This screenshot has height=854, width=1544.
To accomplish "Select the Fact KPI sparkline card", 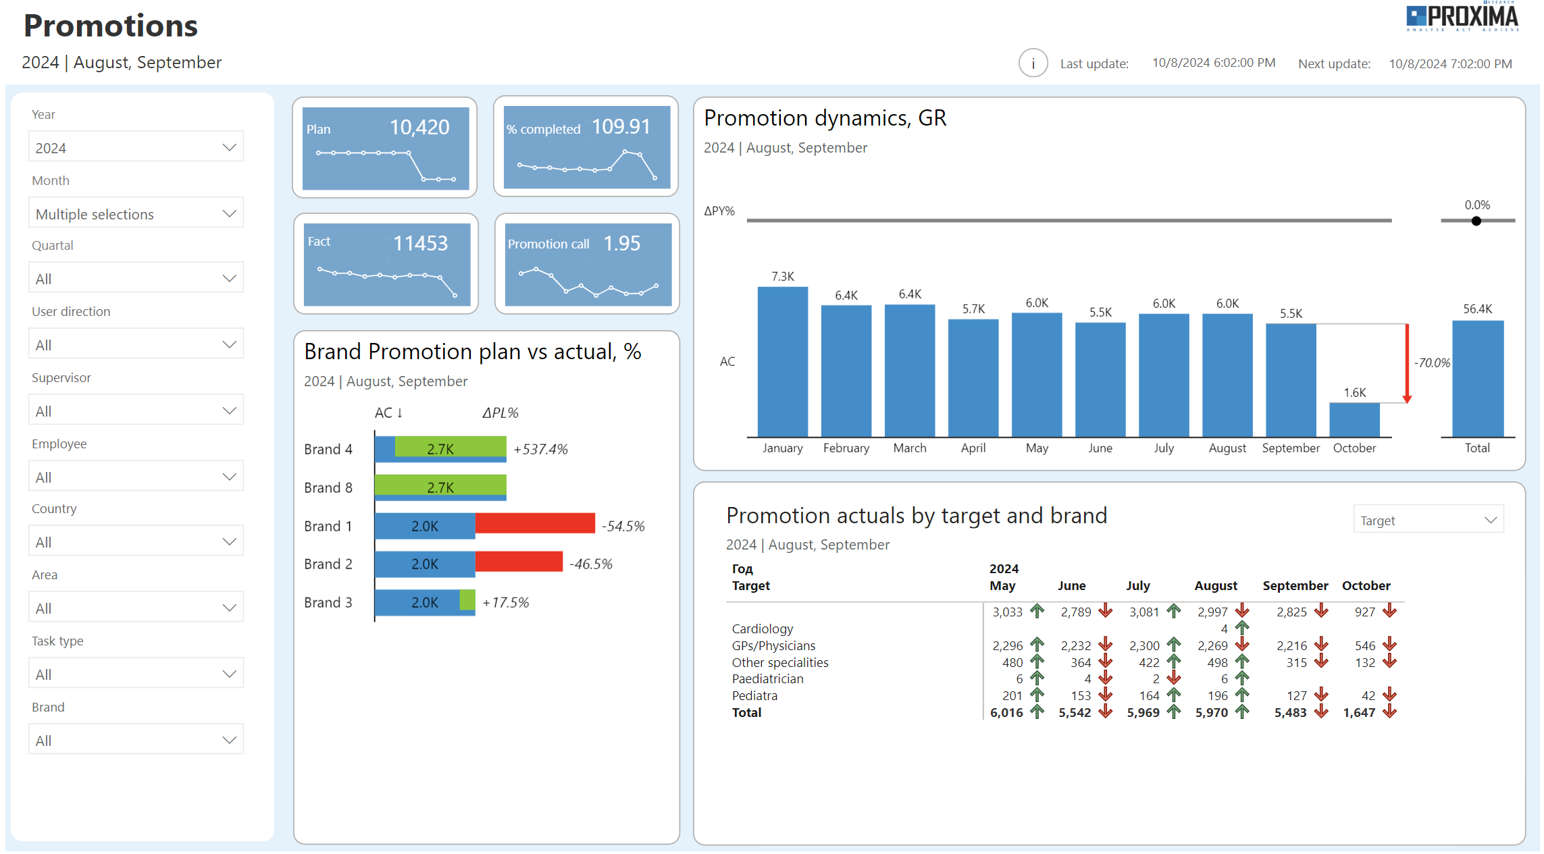I will pyautogui.click(x=386, y=263).
